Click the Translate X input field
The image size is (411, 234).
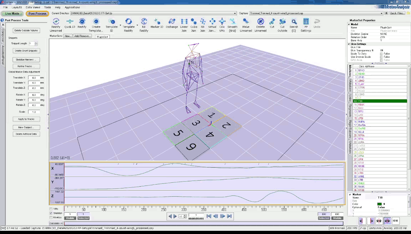(x=34, y=78)
